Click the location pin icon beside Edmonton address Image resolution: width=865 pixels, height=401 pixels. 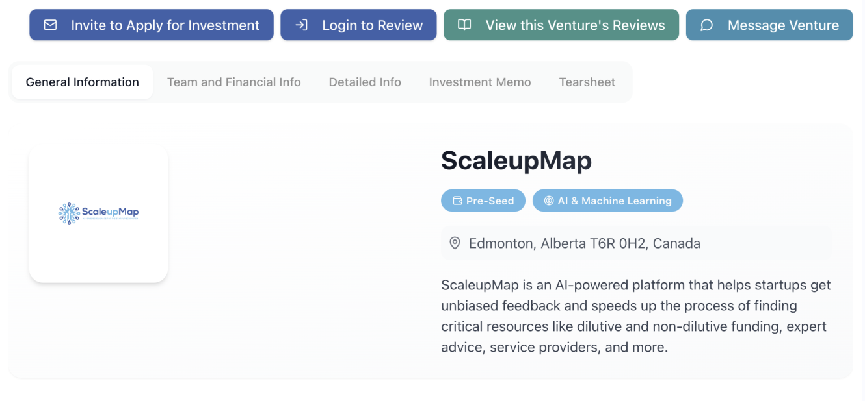(455, 243)
